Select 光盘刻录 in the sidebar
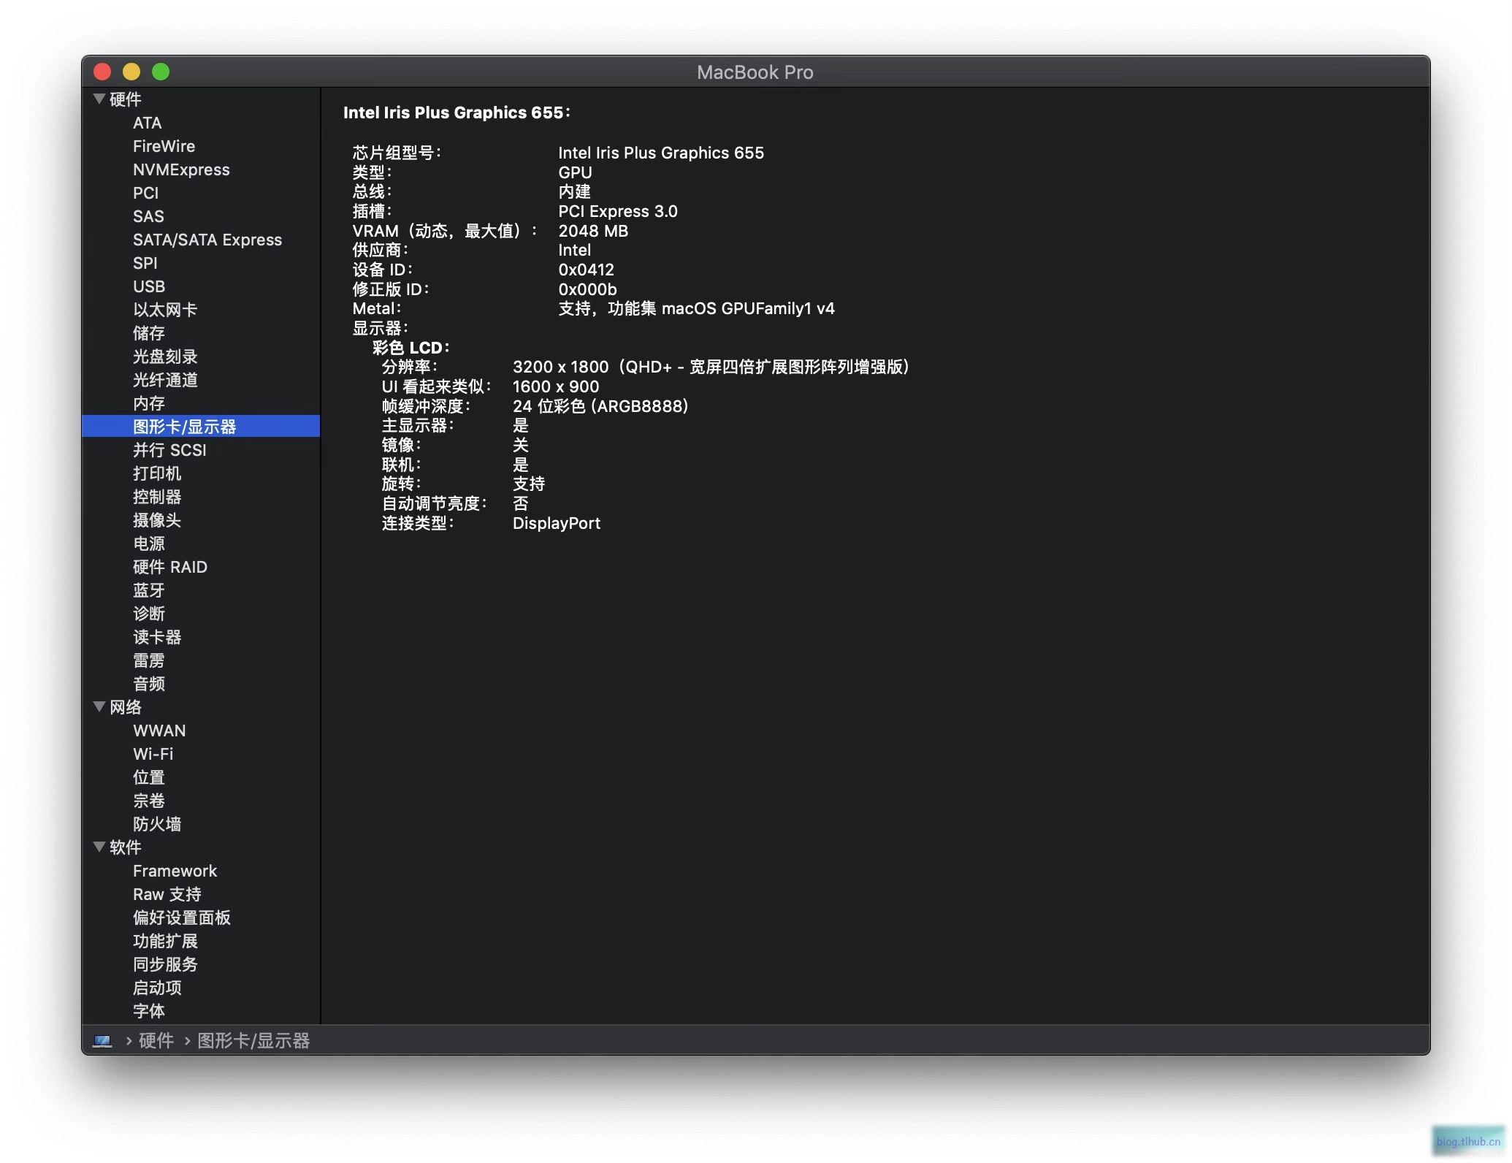The height and width of the screenshot is (1163, 1512). click(165, 356)
